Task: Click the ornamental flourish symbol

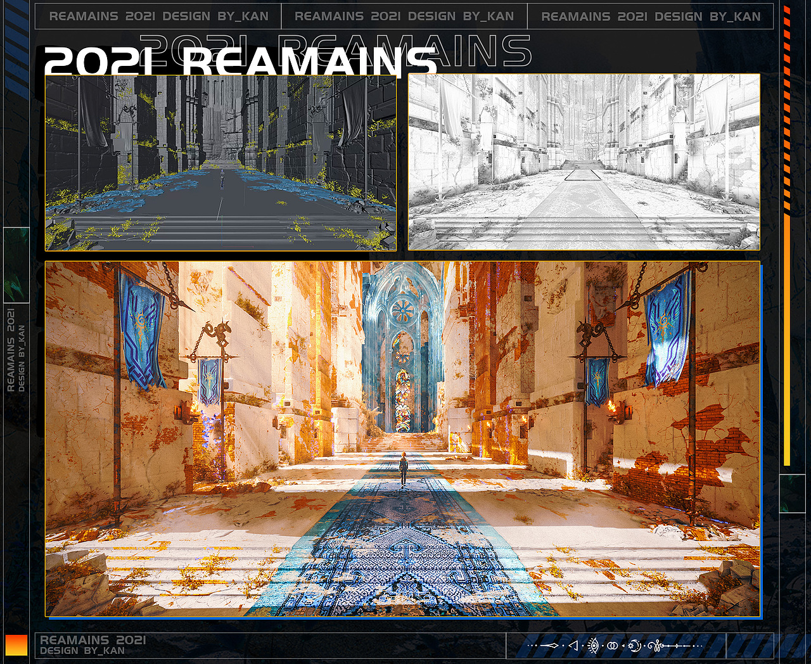Action: coord(670,646)
